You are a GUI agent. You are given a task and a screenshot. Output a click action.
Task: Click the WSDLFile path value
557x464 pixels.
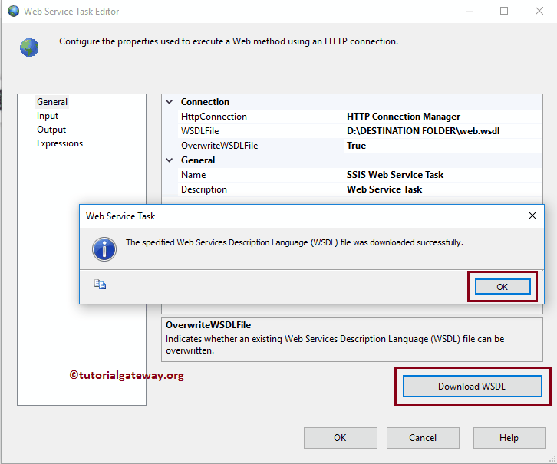point(424,131)
